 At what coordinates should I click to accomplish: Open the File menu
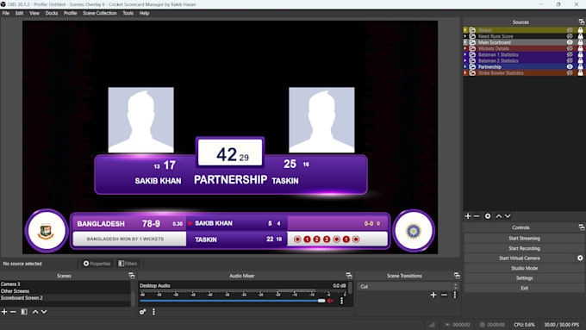pyautogui.click(x=6, y=13)
